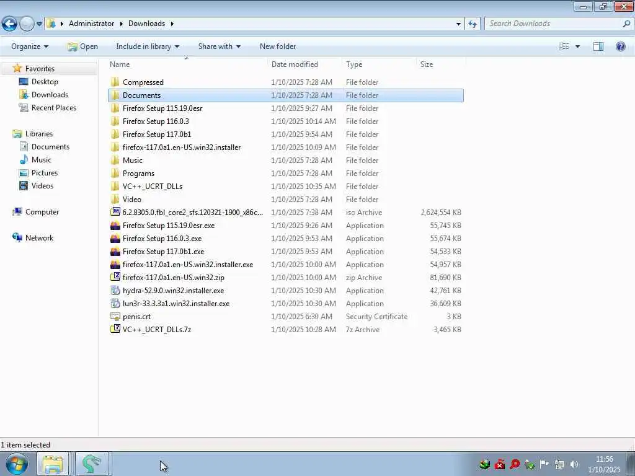Viewport: 635px width, 476px height.
Task: Click Windows Explorer taskbar icon
Action: [x=53, y=464]
